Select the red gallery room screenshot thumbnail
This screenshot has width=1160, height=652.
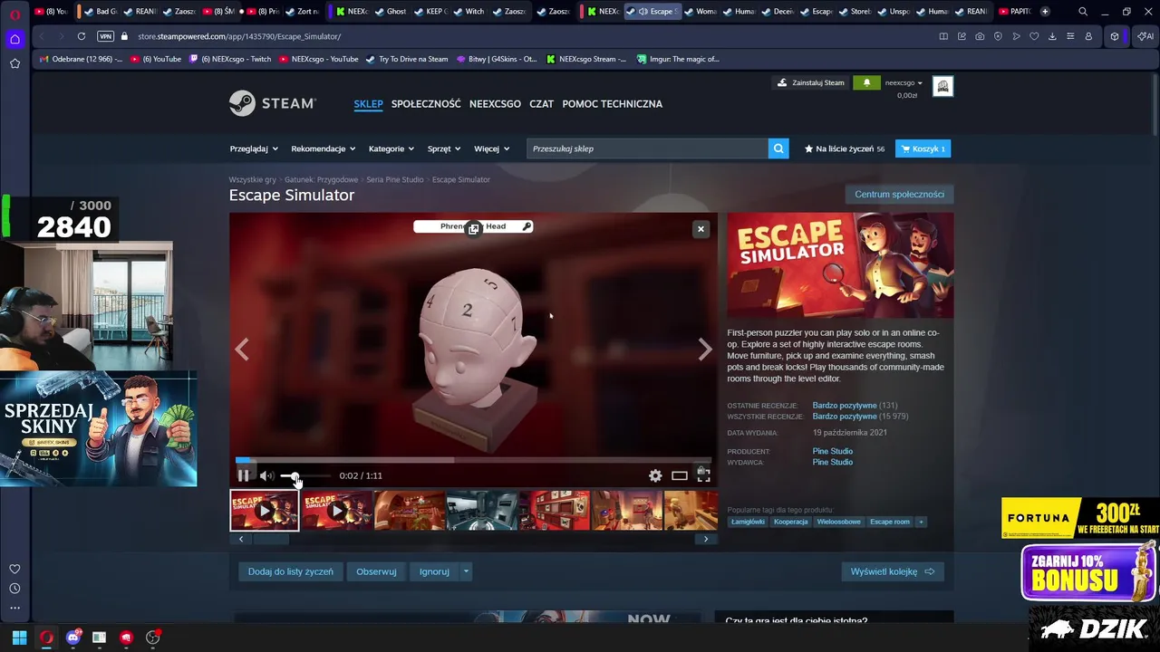point(555,511)
